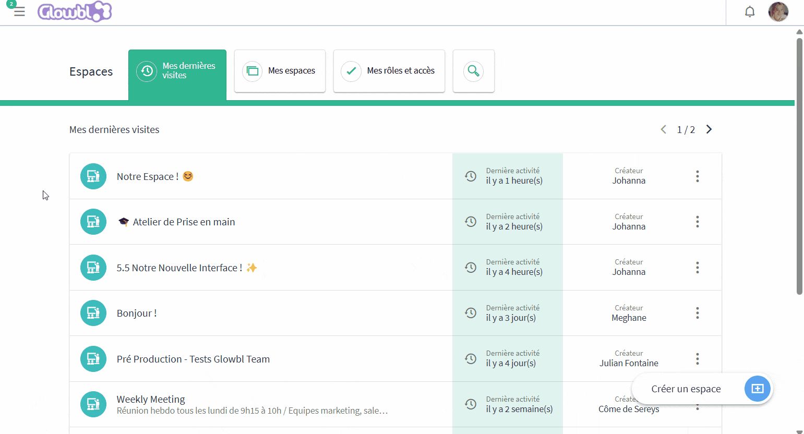Click the 'il y a 1 heure(s)' activity text
Viewport: 804px width, 434px height.
514,180
